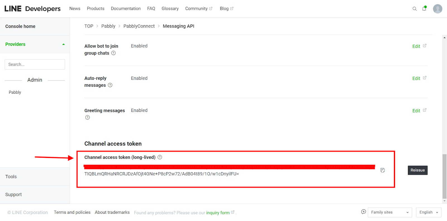This screenshot has height=221, width=447.
Task: Click help icon beside Channel access token (long-lived)
Action: [160, 157]
